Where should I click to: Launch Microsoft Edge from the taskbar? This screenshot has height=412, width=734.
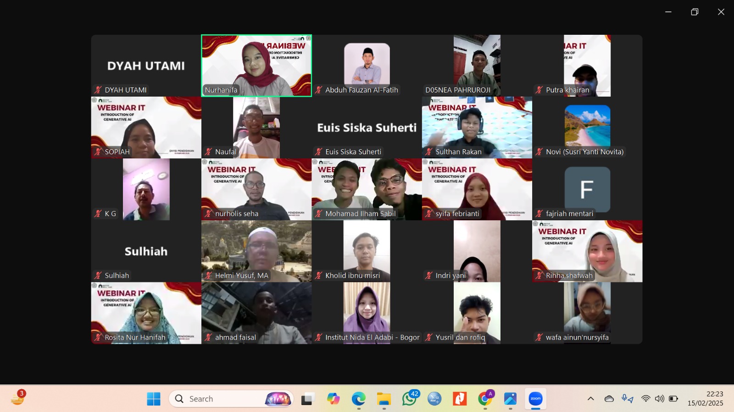point(358,399)
